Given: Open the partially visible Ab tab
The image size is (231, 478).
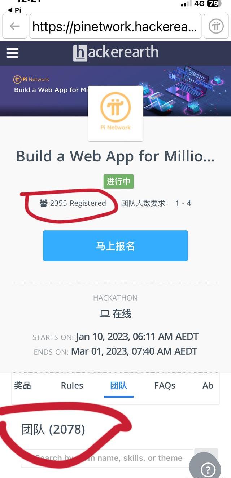Looking at the screenshot, I should (x=208, y=385).
